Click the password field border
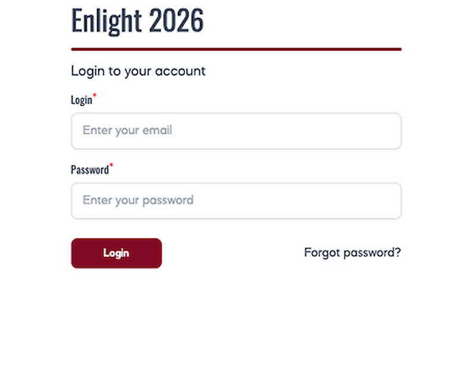 236,185
